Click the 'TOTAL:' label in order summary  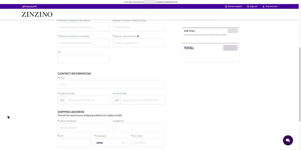(x=189, y=48)
